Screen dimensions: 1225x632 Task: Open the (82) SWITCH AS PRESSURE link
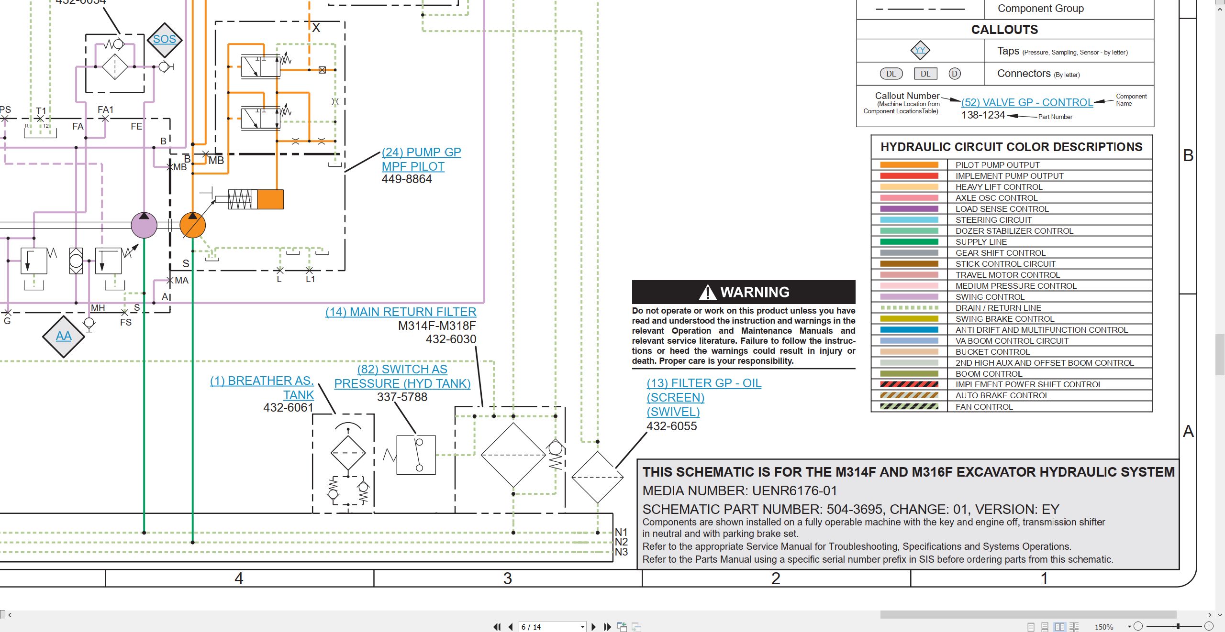(402, 376)
